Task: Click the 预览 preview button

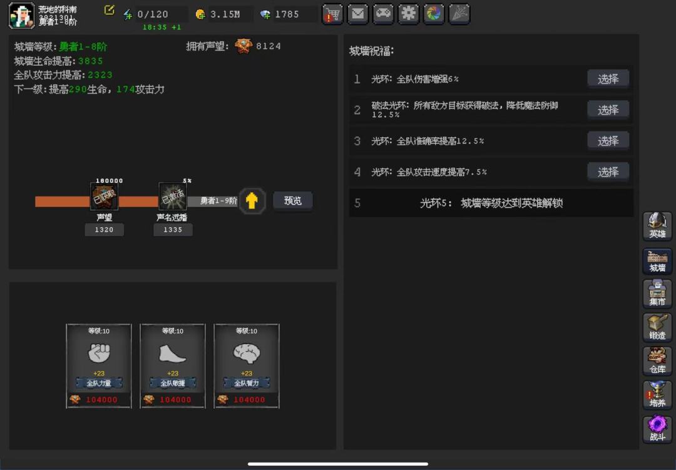Action: 293,200
